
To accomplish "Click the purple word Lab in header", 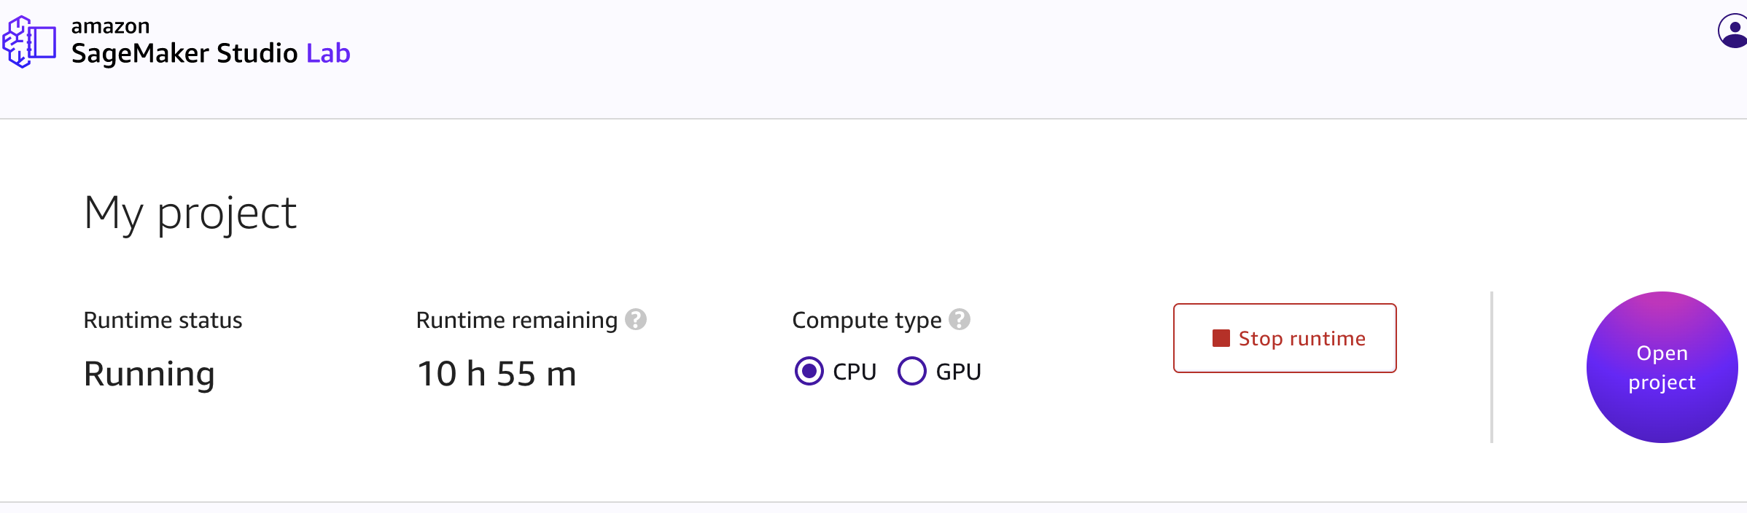I will pyautogui.click(x=328, y=53).
